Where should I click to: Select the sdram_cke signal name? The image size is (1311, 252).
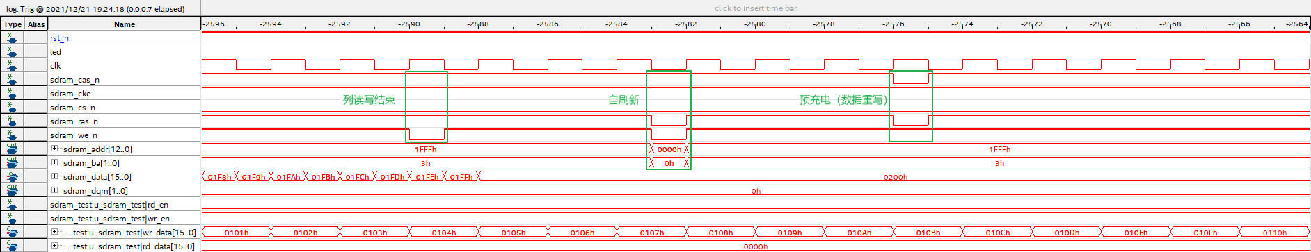[70, 94]
